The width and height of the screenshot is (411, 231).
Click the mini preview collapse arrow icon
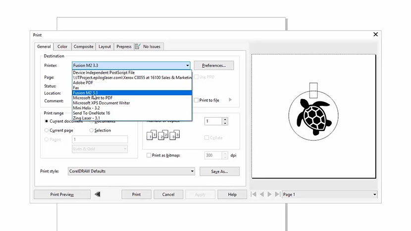pos(98,194)
